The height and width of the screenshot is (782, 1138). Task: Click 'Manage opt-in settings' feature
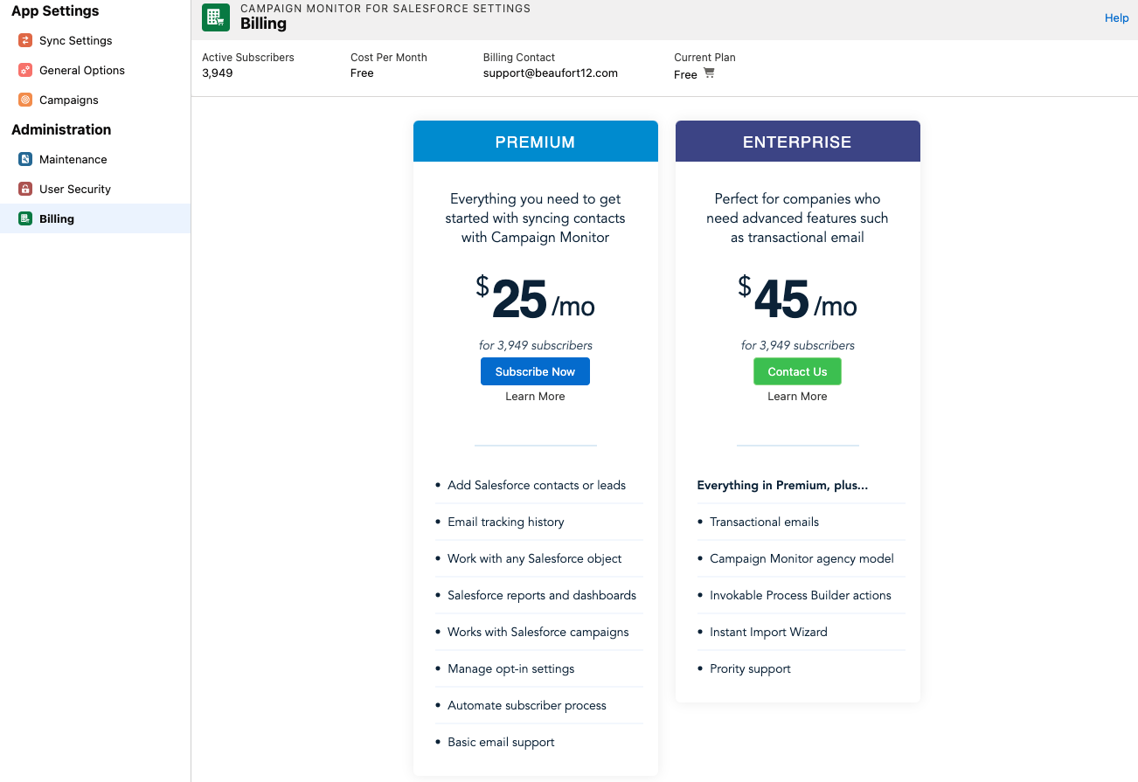[511, 668]
